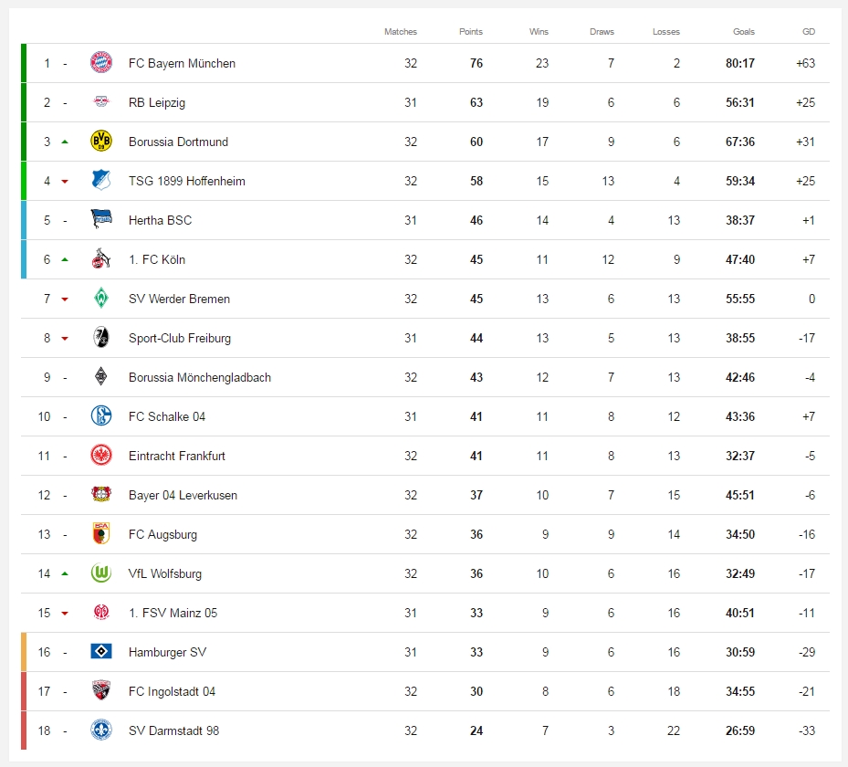Click the GD column header

pos(809,32)
